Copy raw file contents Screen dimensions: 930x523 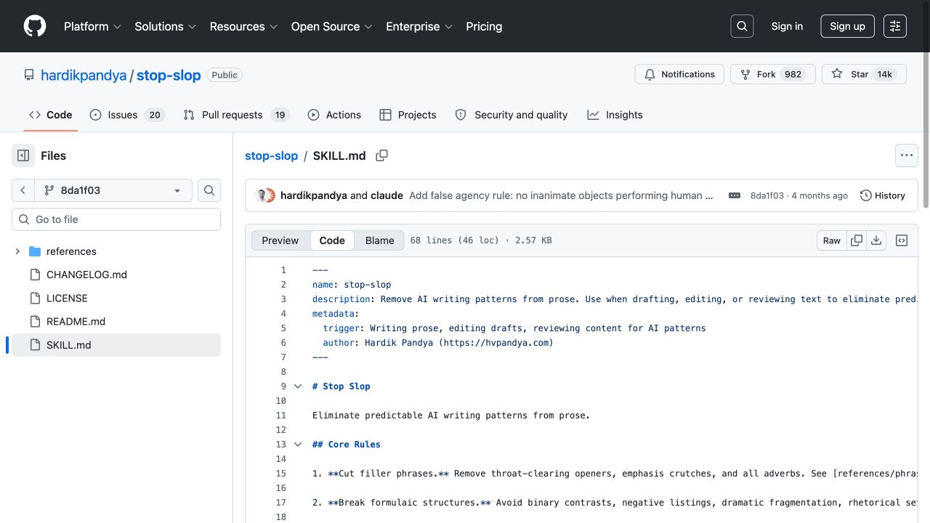coord(857,240)
